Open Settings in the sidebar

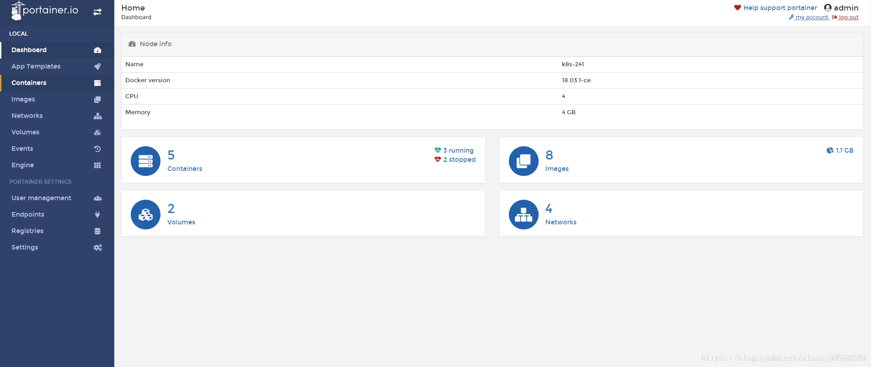[x=57, y=247]
